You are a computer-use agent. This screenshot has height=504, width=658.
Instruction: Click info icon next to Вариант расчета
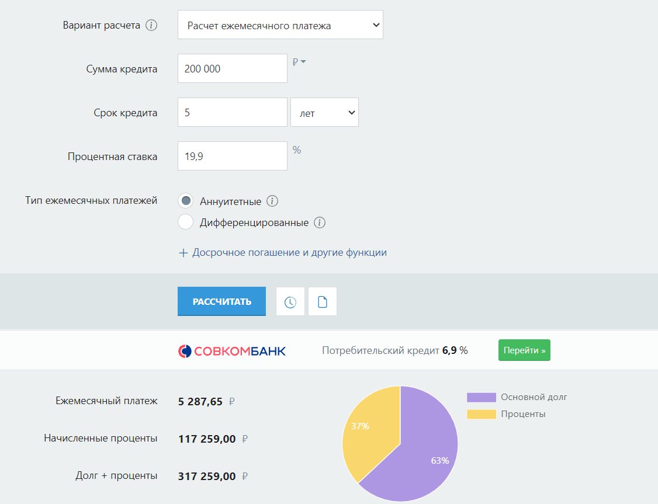click(x=151, y=25)
